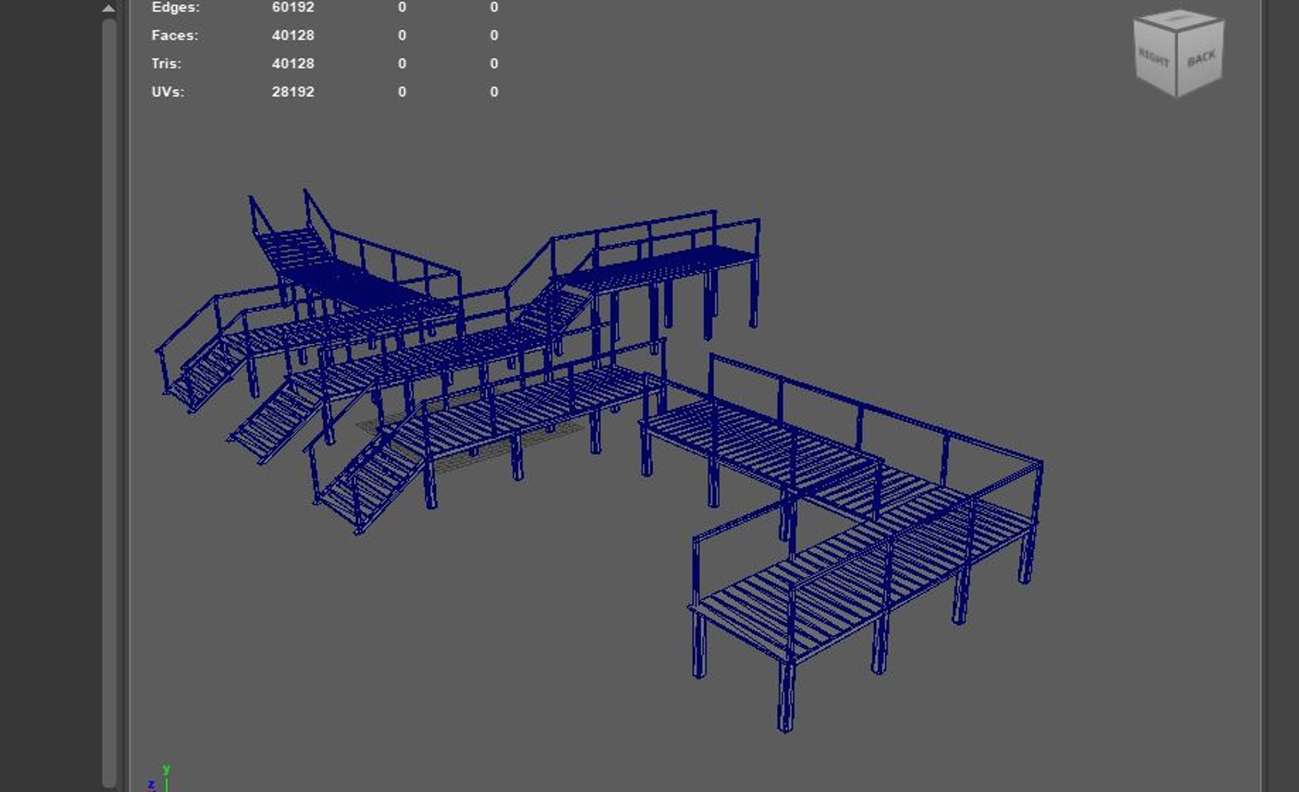Click the 60192 edges count value
Viewport: 1299px width, 792px height.
[x=293, y=7]
